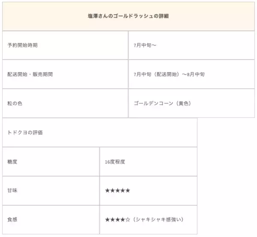Select the 16度程度 sugar content value
Viewport: 257px width, 237px height.
[115, 162]
